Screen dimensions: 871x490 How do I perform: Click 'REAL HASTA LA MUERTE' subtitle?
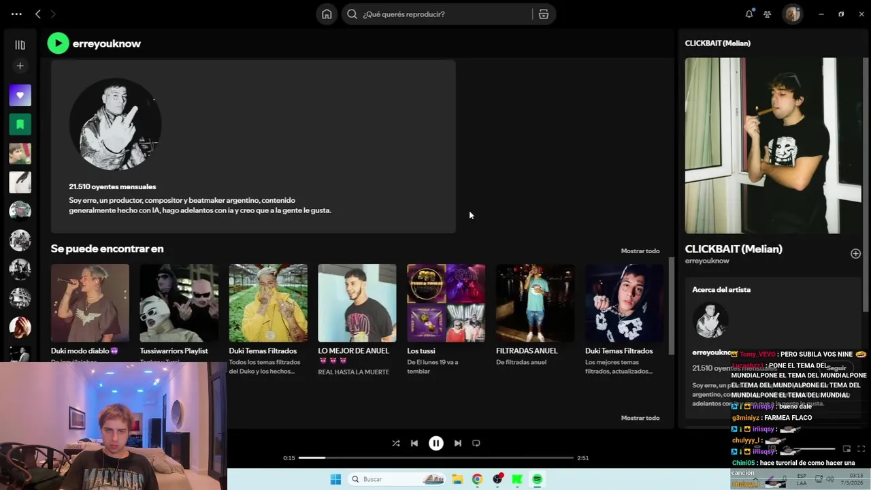[x=353, y=372]
